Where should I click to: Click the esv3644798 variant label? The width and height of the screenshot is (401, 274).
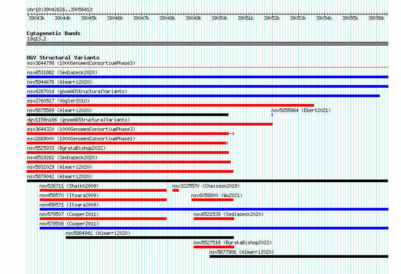[81, 63]
